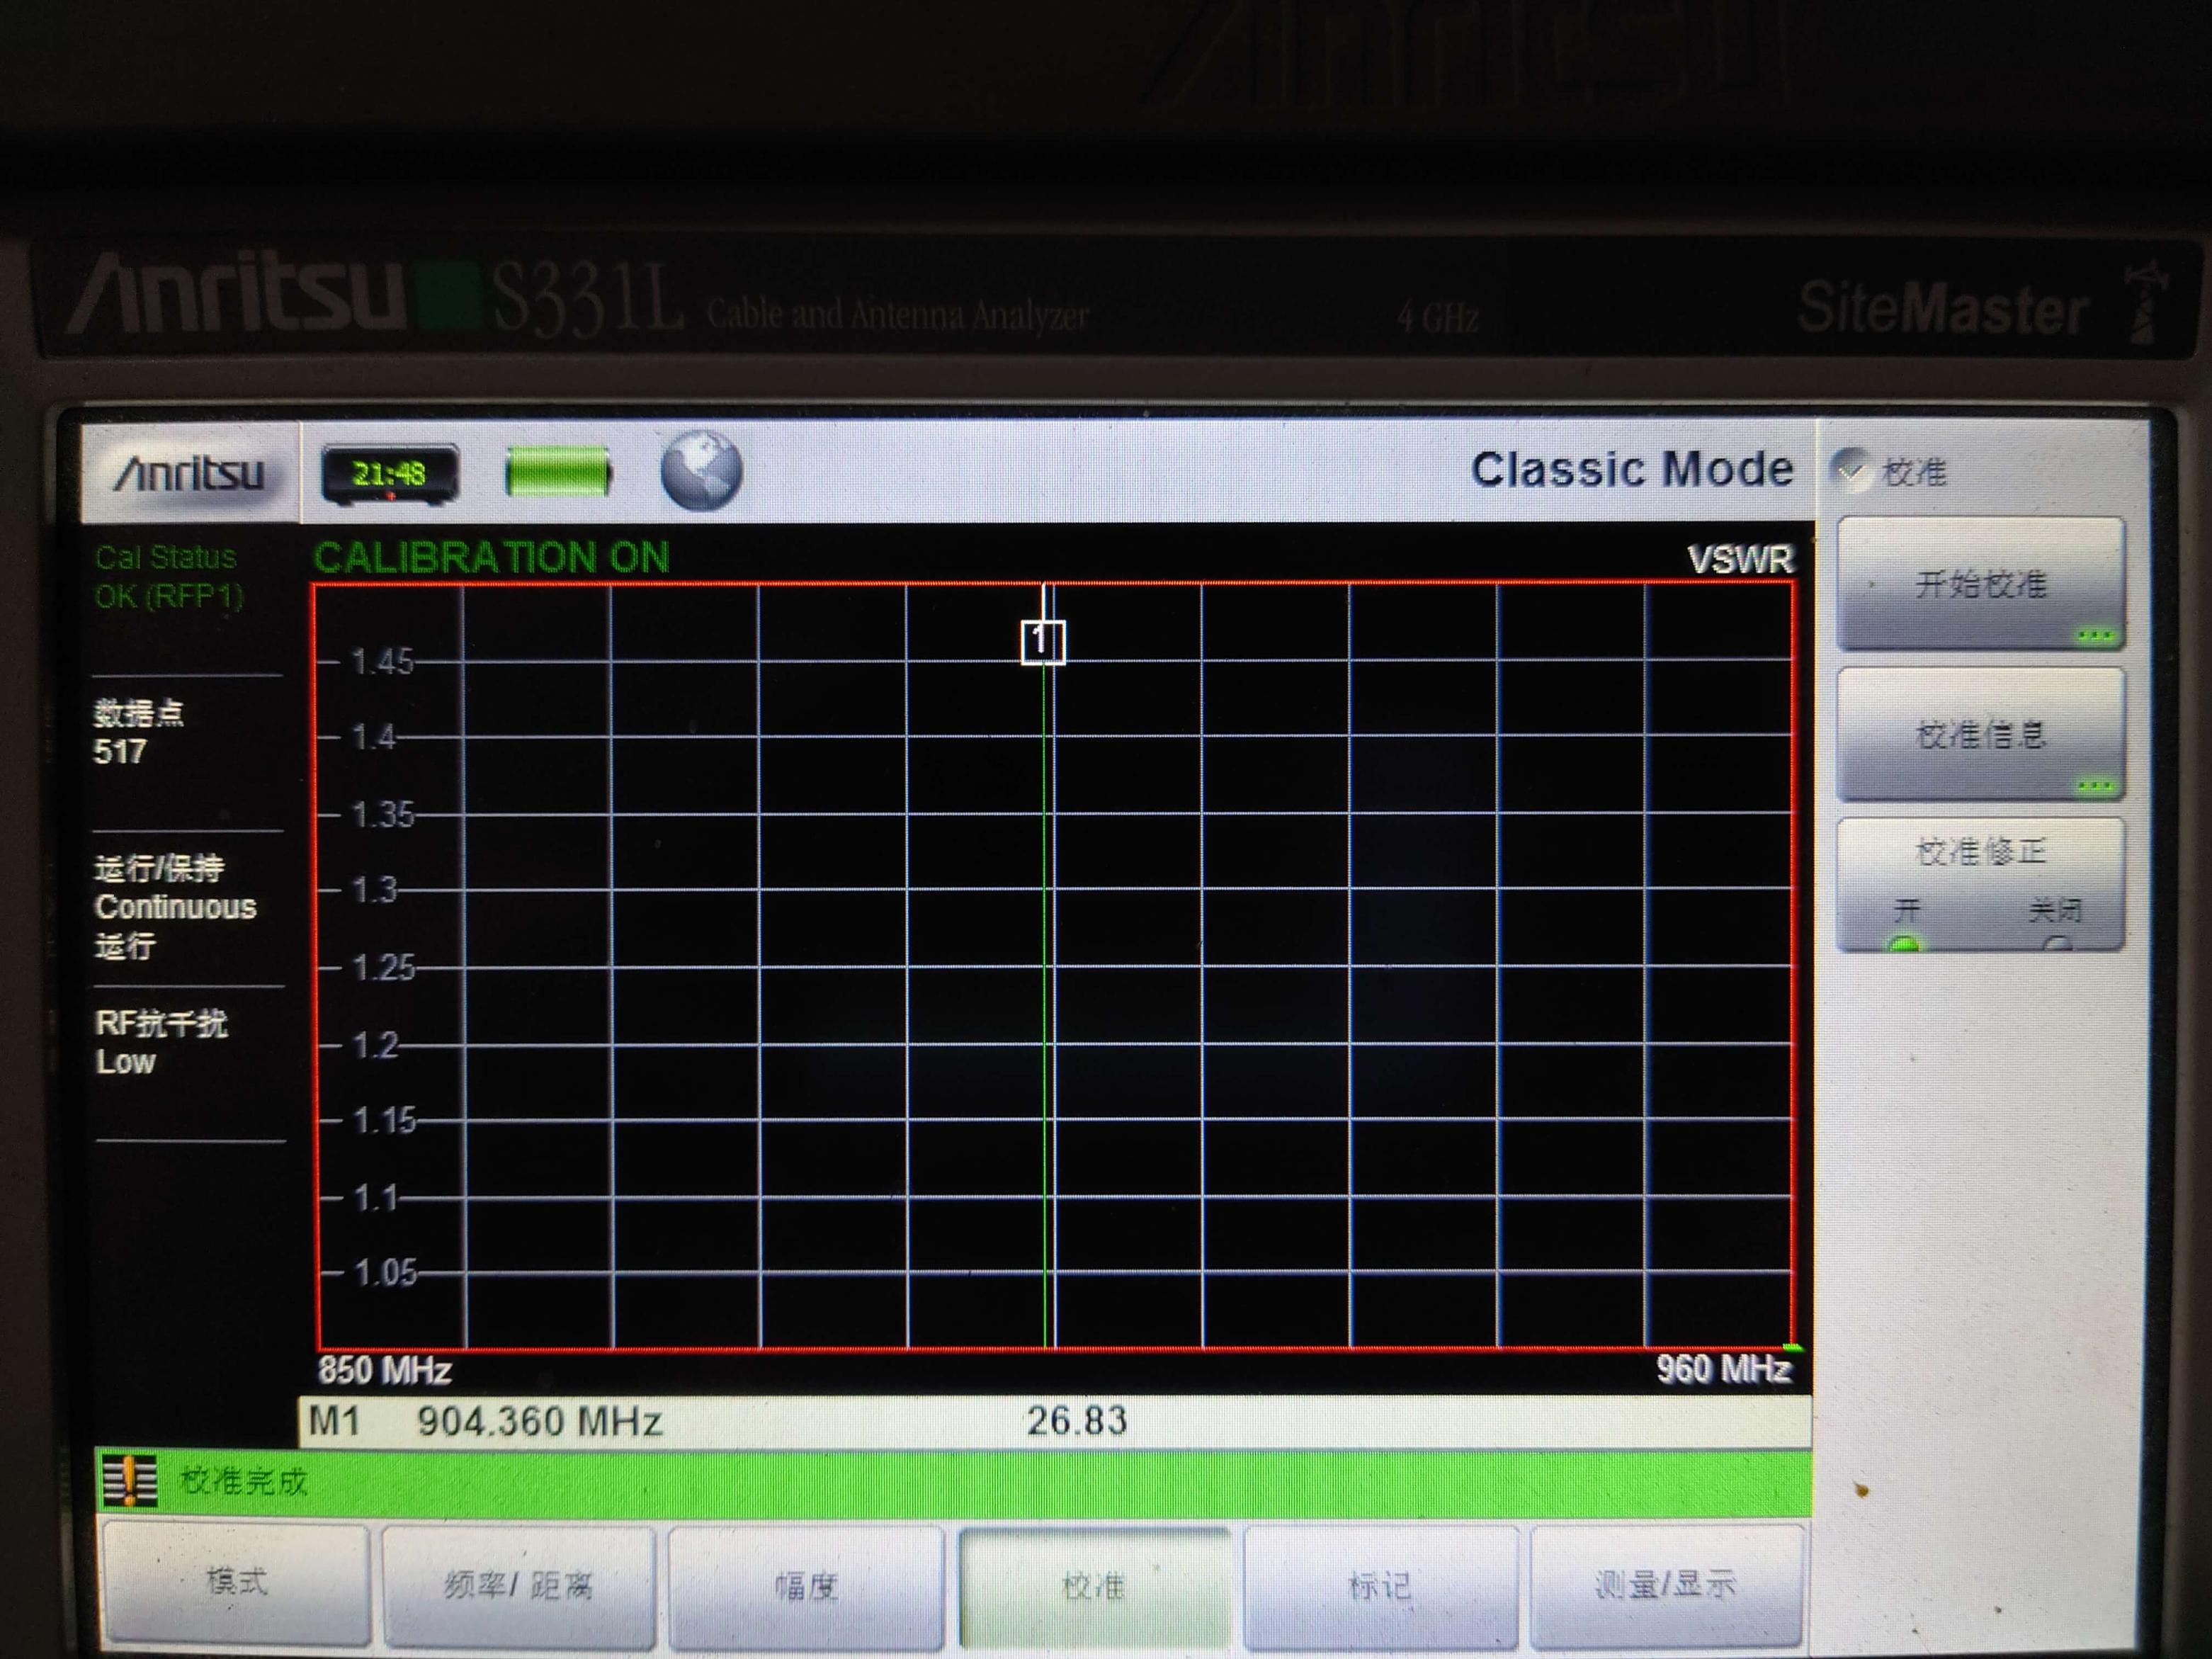Open the 模式 mode menu

point(237,1583)
